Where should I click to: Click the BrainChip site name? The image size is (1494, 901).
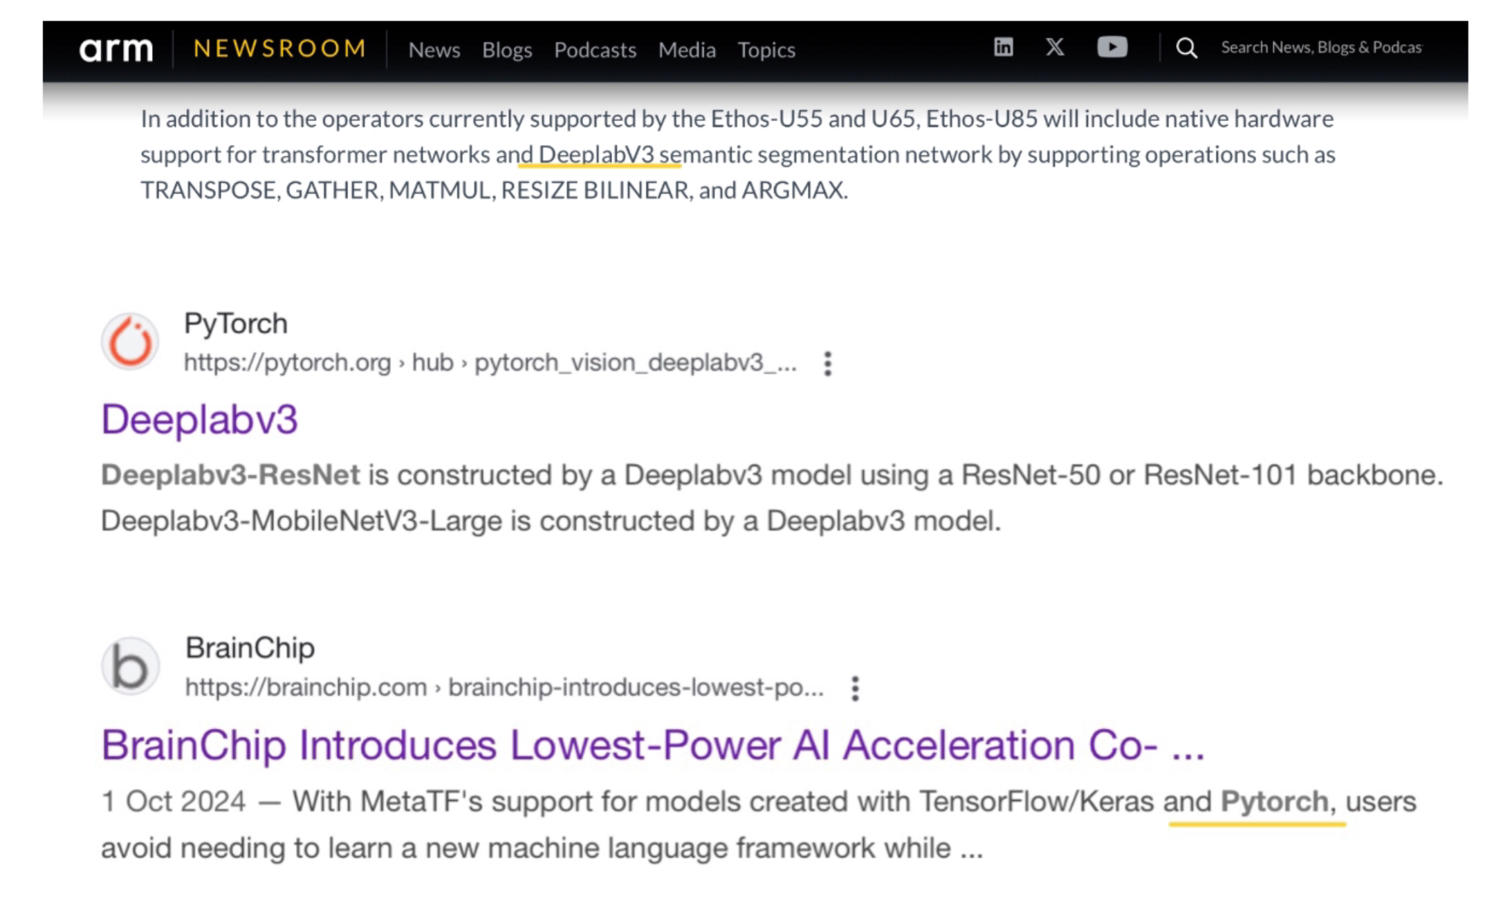pos(250,648)
